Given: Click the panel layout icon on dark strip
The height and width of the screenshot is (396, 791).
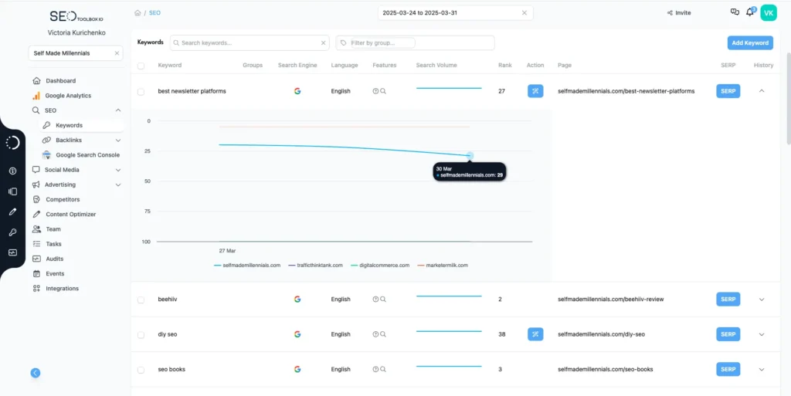Looking at the screenshot, I should 12,191.
